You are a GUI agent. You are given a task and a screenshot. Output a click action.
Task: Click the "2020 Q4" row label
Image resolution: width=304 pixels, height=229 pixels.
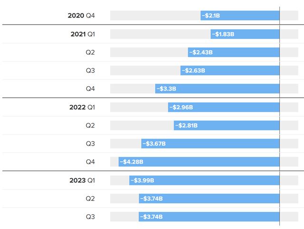pyautogui.click(x=81, y=16)
